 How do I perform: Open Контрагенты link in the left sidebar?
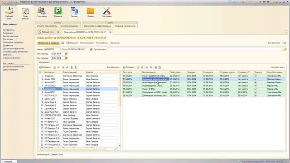coord(9,30)
